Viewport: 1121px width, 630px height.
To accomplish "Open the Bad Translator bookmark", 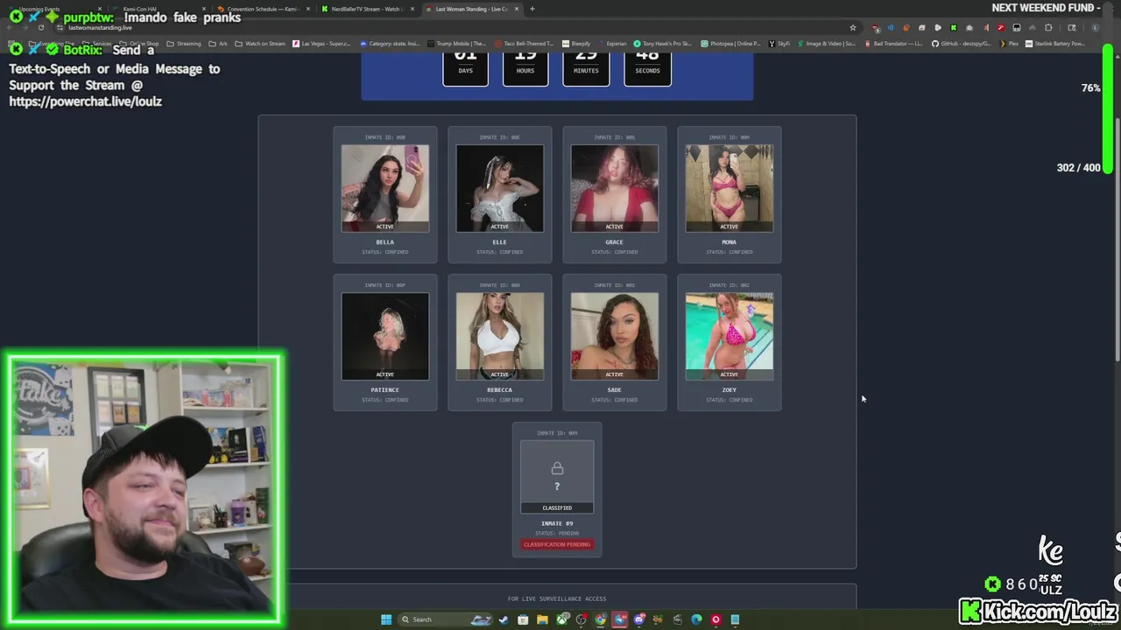I will 893,44.
